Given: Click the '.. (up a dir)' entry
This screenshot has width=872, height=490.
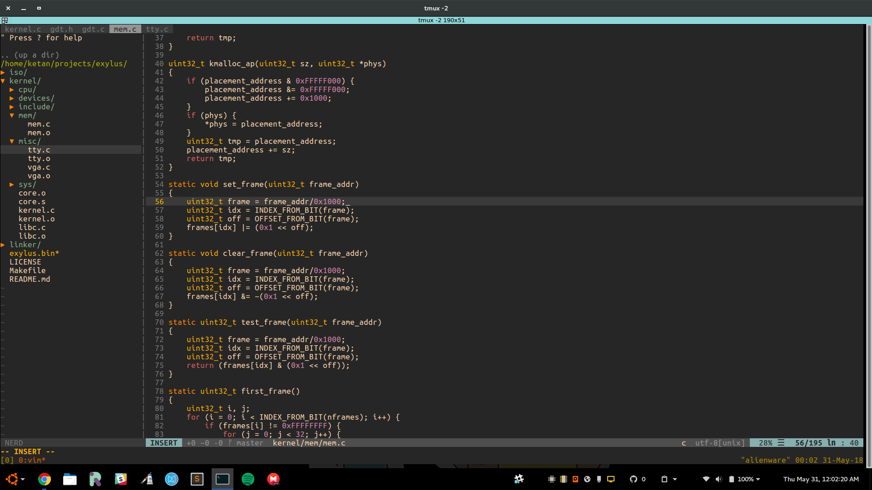Looking at the screenshot, I should pos(30,55).
